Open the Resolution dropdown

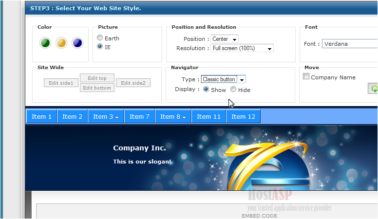[x=242, y=48]
